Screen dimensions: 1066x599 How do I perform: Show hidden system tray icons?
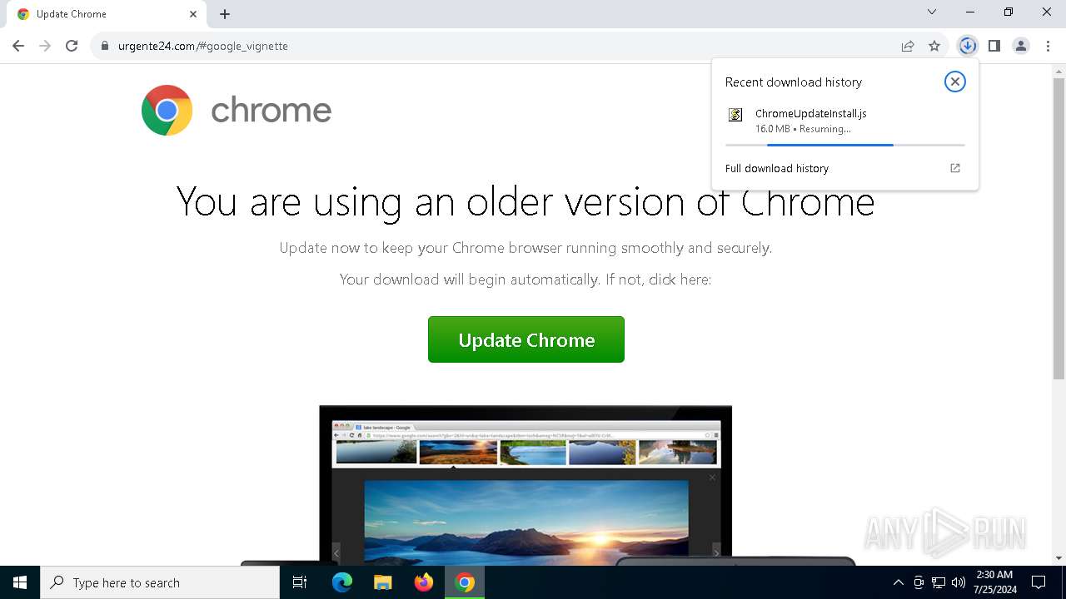click(x=898, y=582)
